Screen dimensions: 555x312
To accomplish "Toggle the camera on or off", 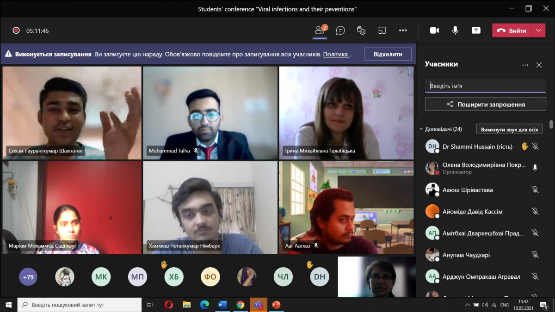I will [434, 31].
